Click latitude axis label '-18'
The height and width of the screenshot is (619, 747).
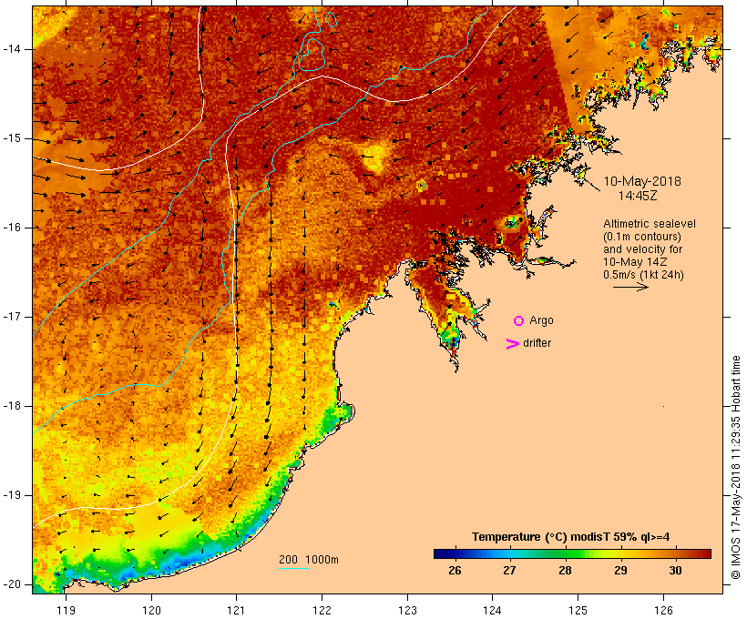[12, 406]
